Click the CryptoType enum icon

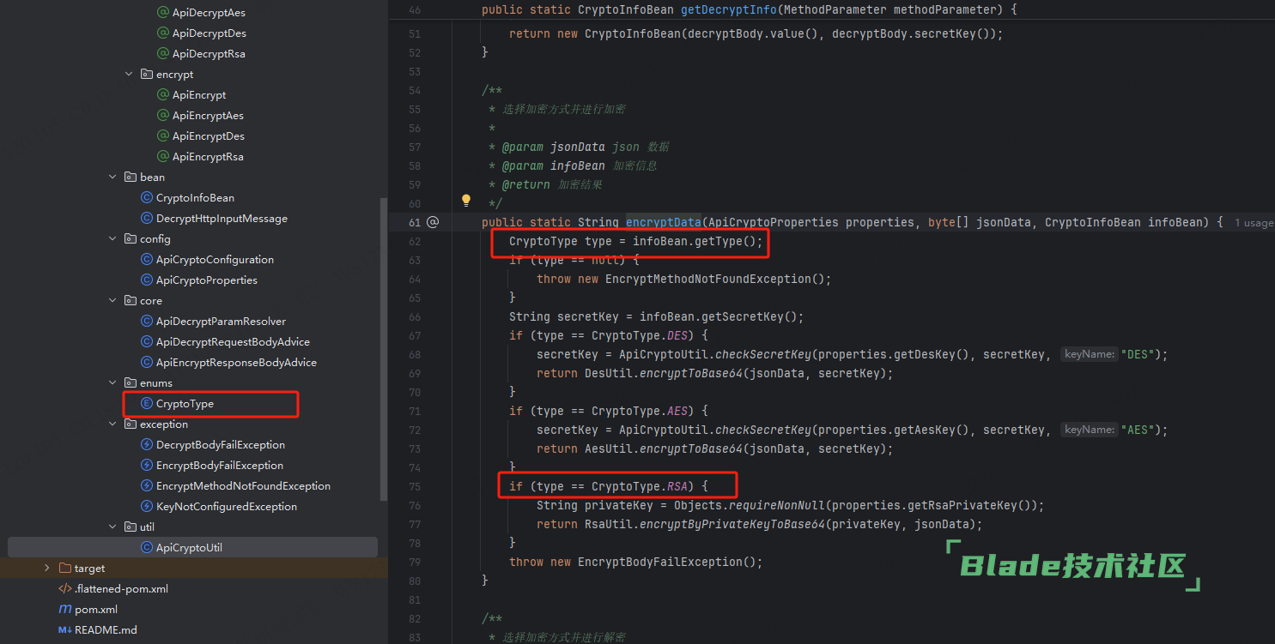(x=146, y=404)
